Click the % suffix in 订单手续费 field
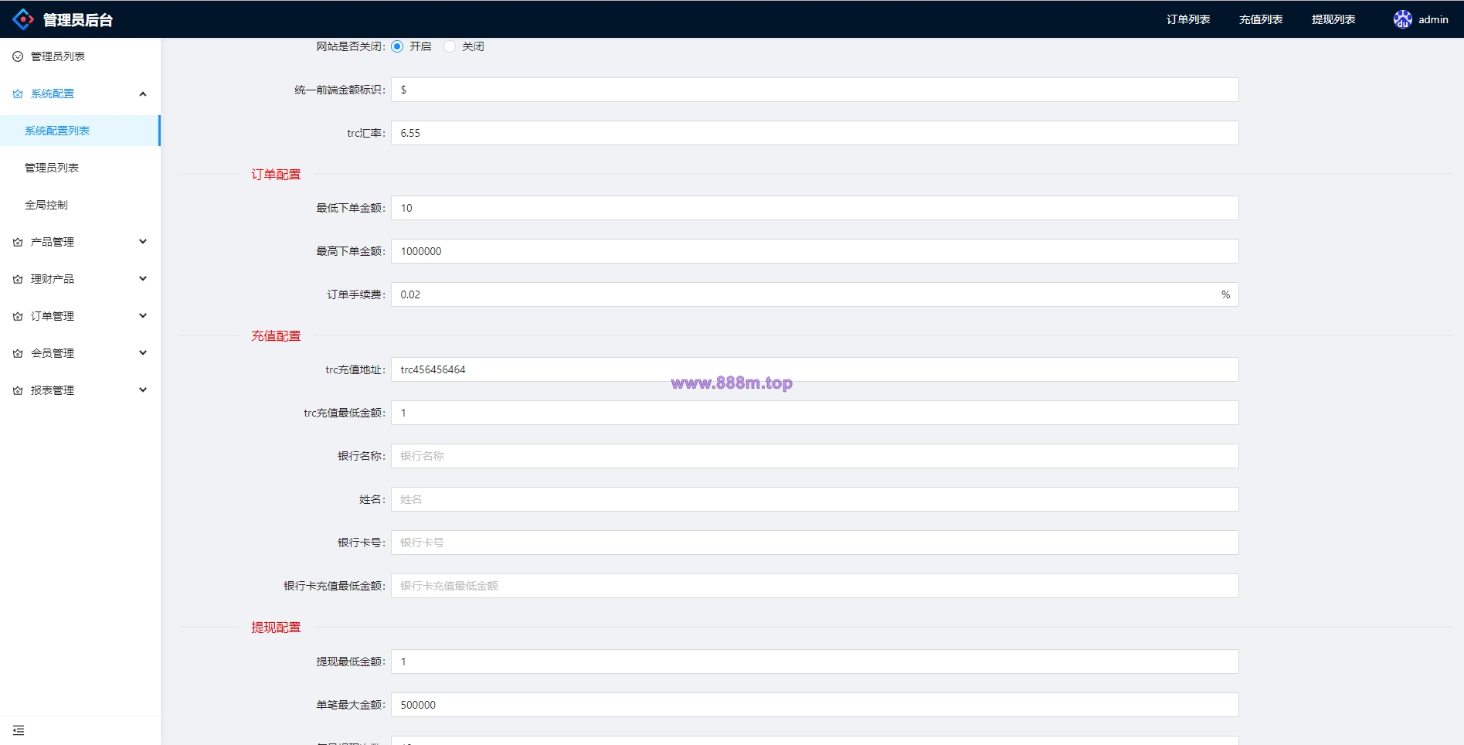 pyautogui.click(x=1225, y=294)
